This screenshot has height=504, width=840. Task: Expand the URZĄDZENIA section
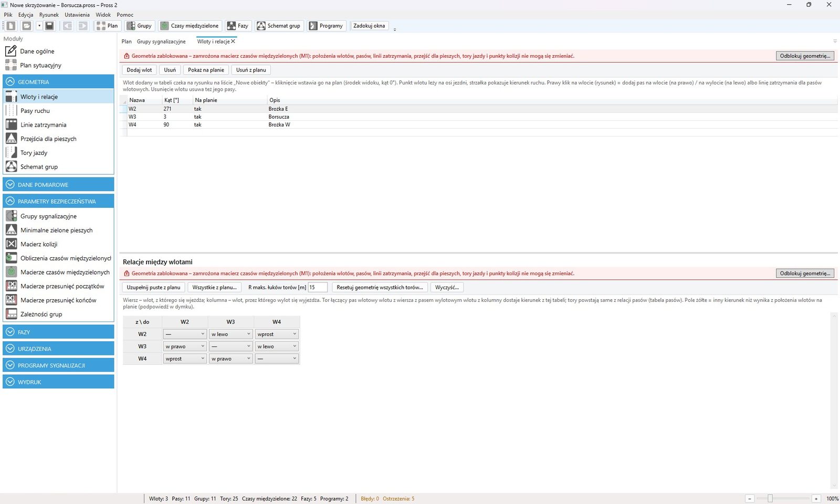click(x=58, y=349)
